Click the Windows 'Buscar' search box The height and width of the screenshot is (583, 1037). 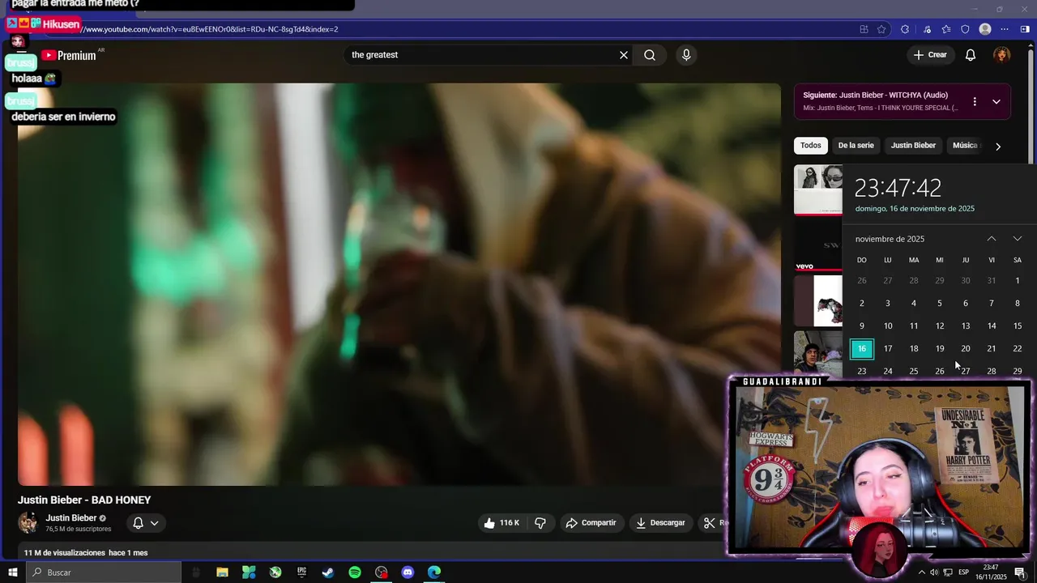104,572
